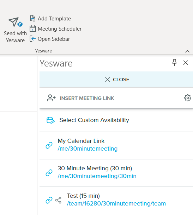This screenshot has height=215, width=193.
Task: Click the share icon next to Test meeting
Action: 58,200
